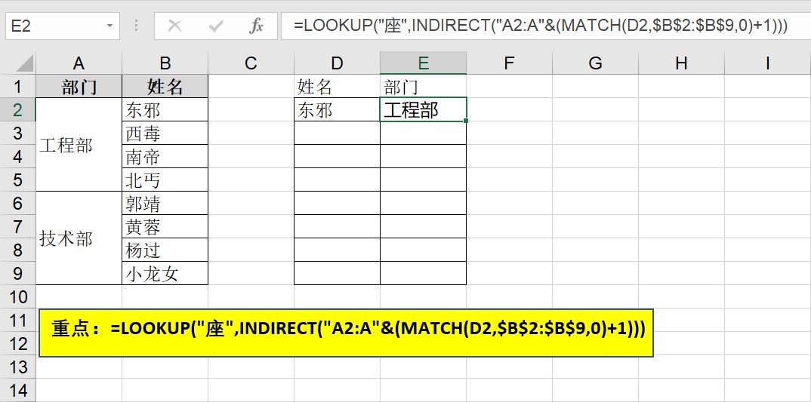This screenshot has width=811, height=402.
Task: Select column D header
Action: (x=337, y=63)
